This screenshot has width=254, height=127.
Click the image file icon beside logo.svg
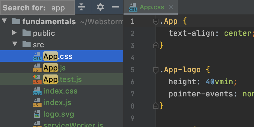tap(37, 114)
